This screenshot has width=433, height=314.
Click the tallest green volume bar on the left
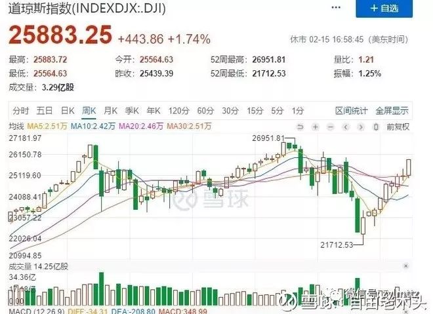pyautogui.click(x=101, y=288)
